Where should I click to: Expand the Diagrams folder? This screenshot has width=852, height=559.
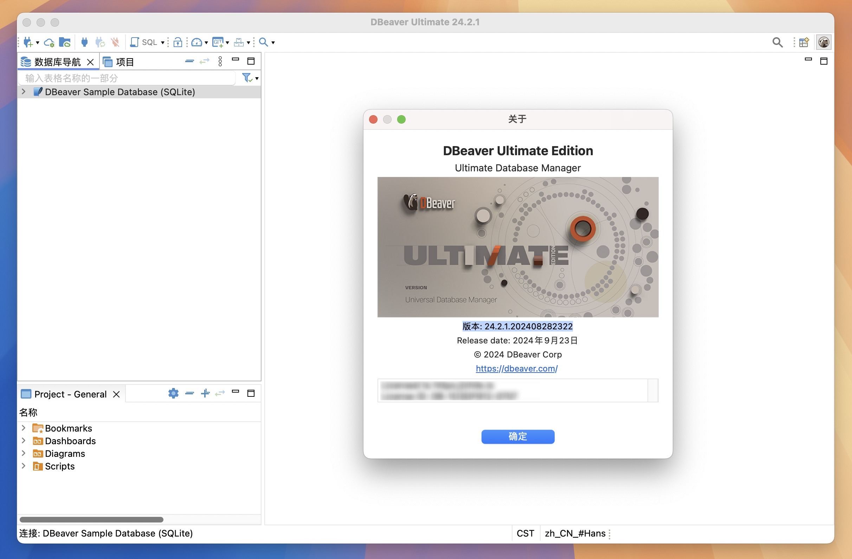24,453
